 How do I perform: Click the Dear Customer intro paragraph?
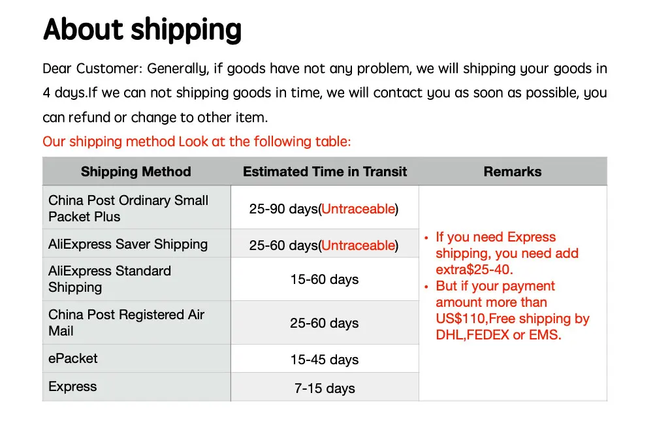325,93
